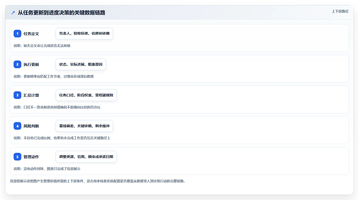Click the 任务定义 step heading
359x200 pixels.
point(31,34)
